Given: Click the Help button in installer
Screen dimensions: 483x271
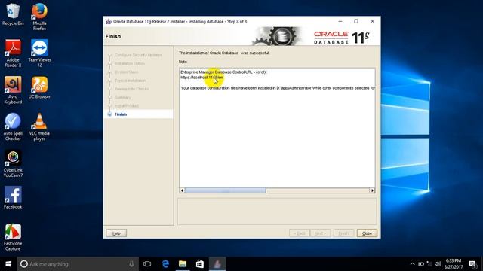Looking at the screenshot, I should click(x=116, y=233).
